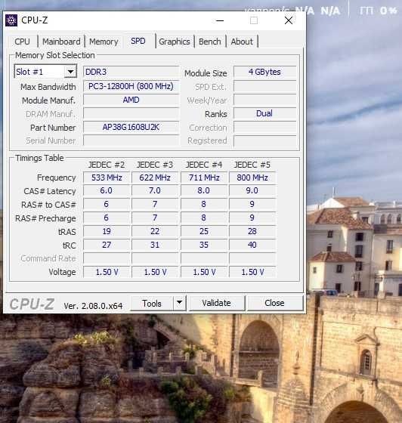Screen dimensions: 402x423
Task: Click the SPD tab
Action: [138, 41]
